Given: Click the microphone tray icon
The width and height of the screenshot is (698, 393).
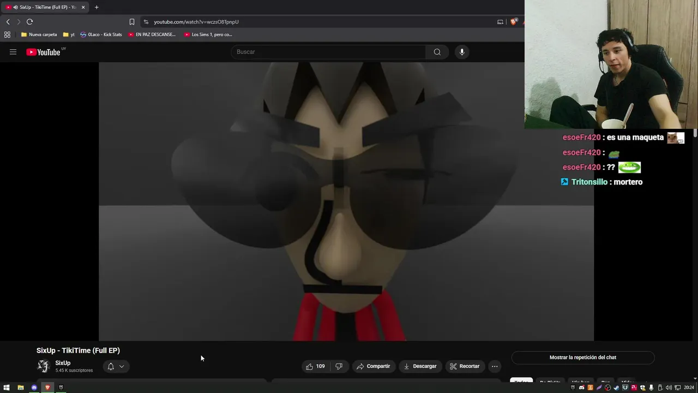Looking at the screenshot, I should [651, 388].
